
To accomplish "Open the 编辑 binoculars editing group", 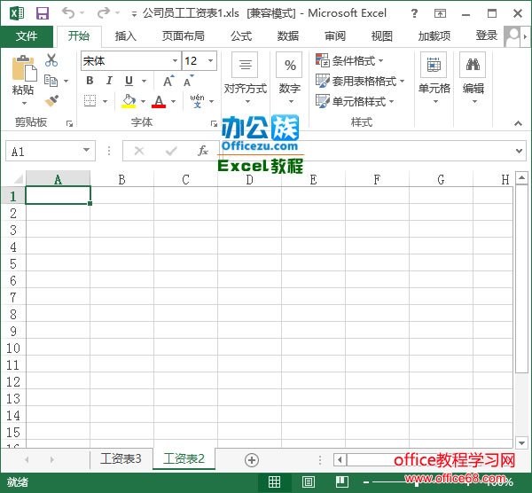I will (x=473, y=79).
